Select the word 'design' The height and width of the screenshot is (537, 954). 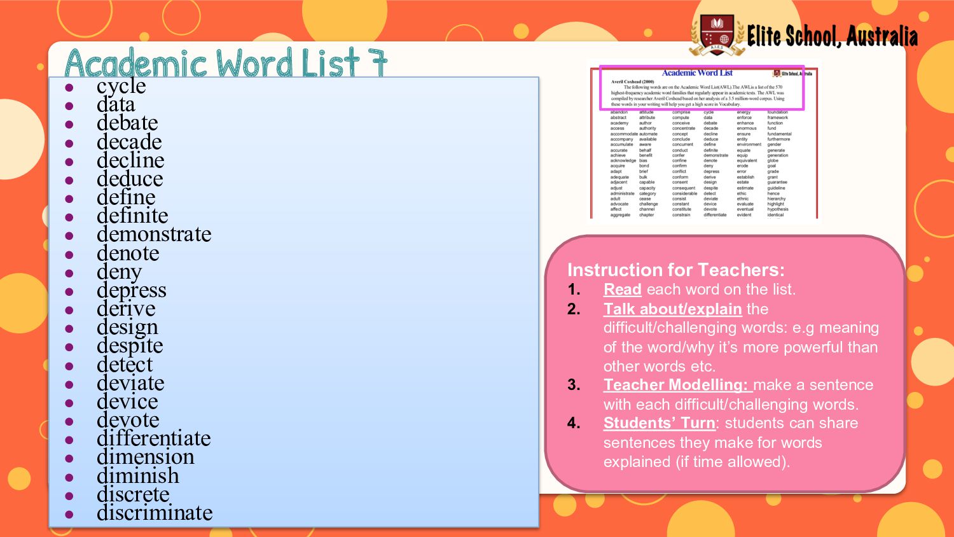[x=127, y=328]
